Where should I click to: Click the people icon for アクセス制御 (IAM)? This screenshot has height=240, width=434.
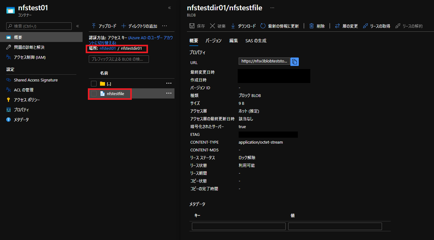[9, 57]
